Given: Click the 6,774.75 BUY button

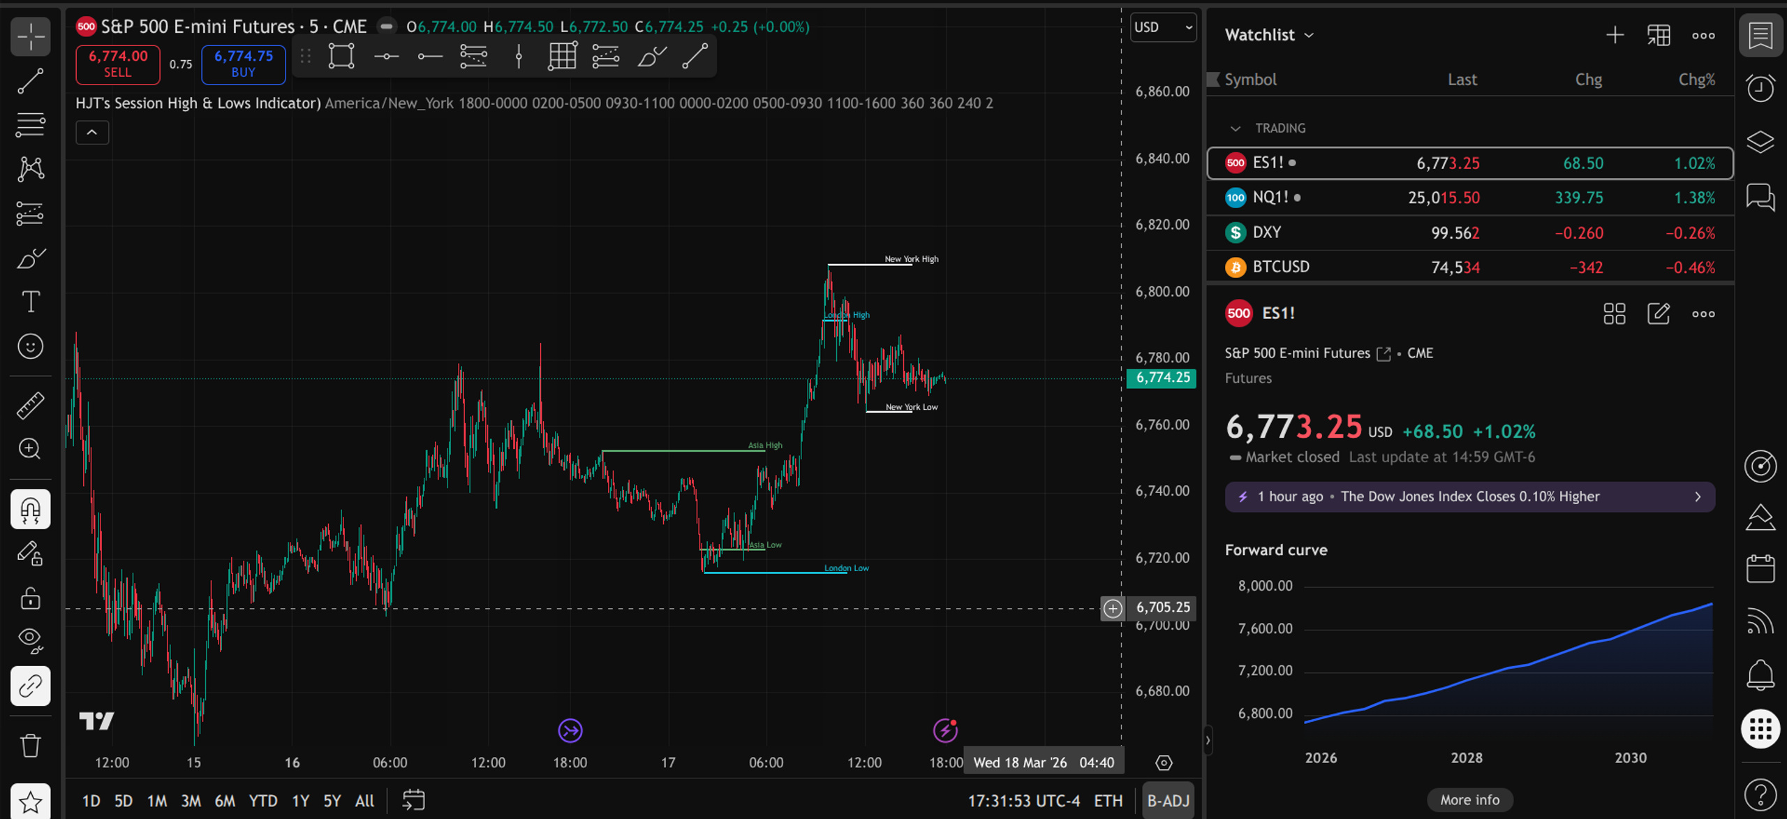Looking at the screenshot, I should tap(243, 64).
